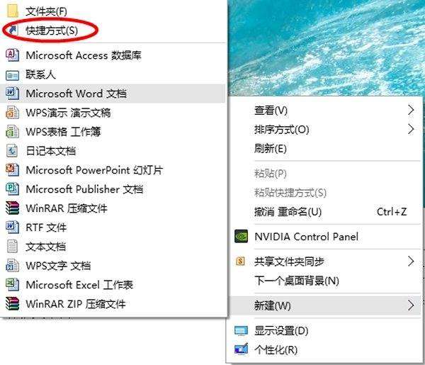Viewport: 425px width, 365px height.
Task: Click the WinRAR ZIP archive icon
Action: coord(12,304)
